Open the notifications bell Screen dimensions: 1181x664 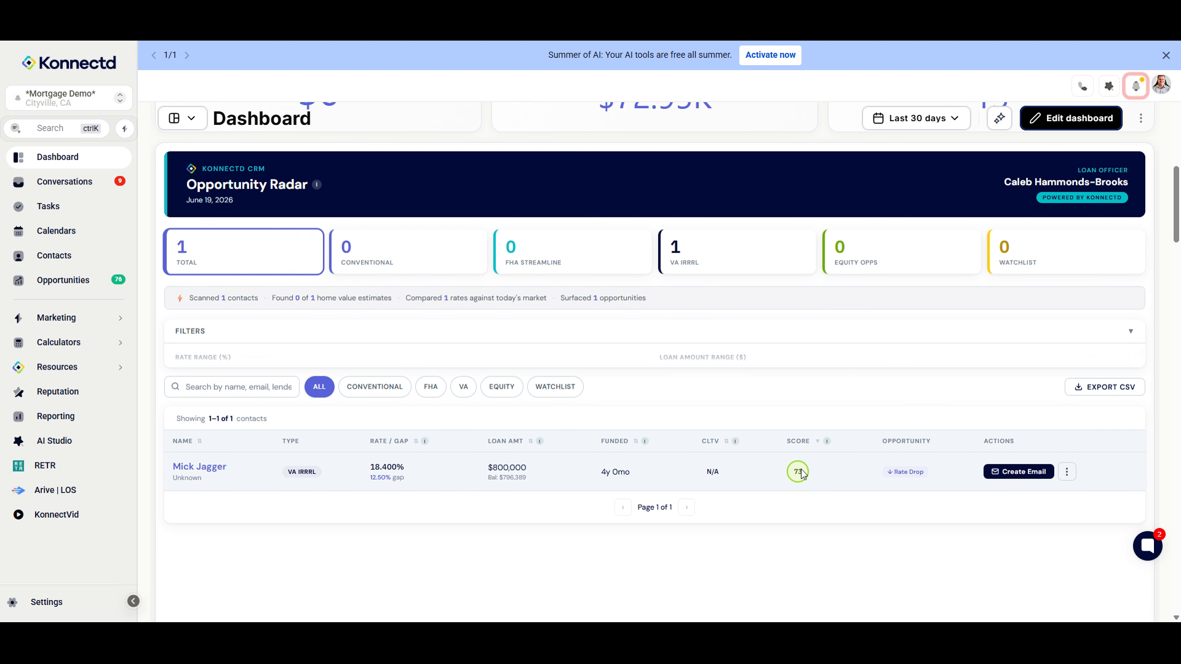(x=1135, y=86)
